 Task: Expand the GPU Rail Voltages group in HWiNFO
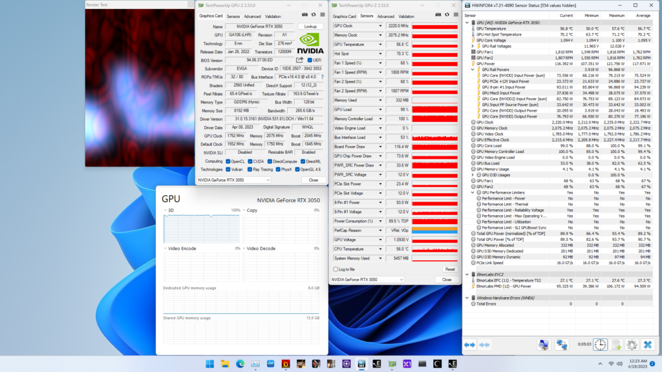[x=473, y=46]
